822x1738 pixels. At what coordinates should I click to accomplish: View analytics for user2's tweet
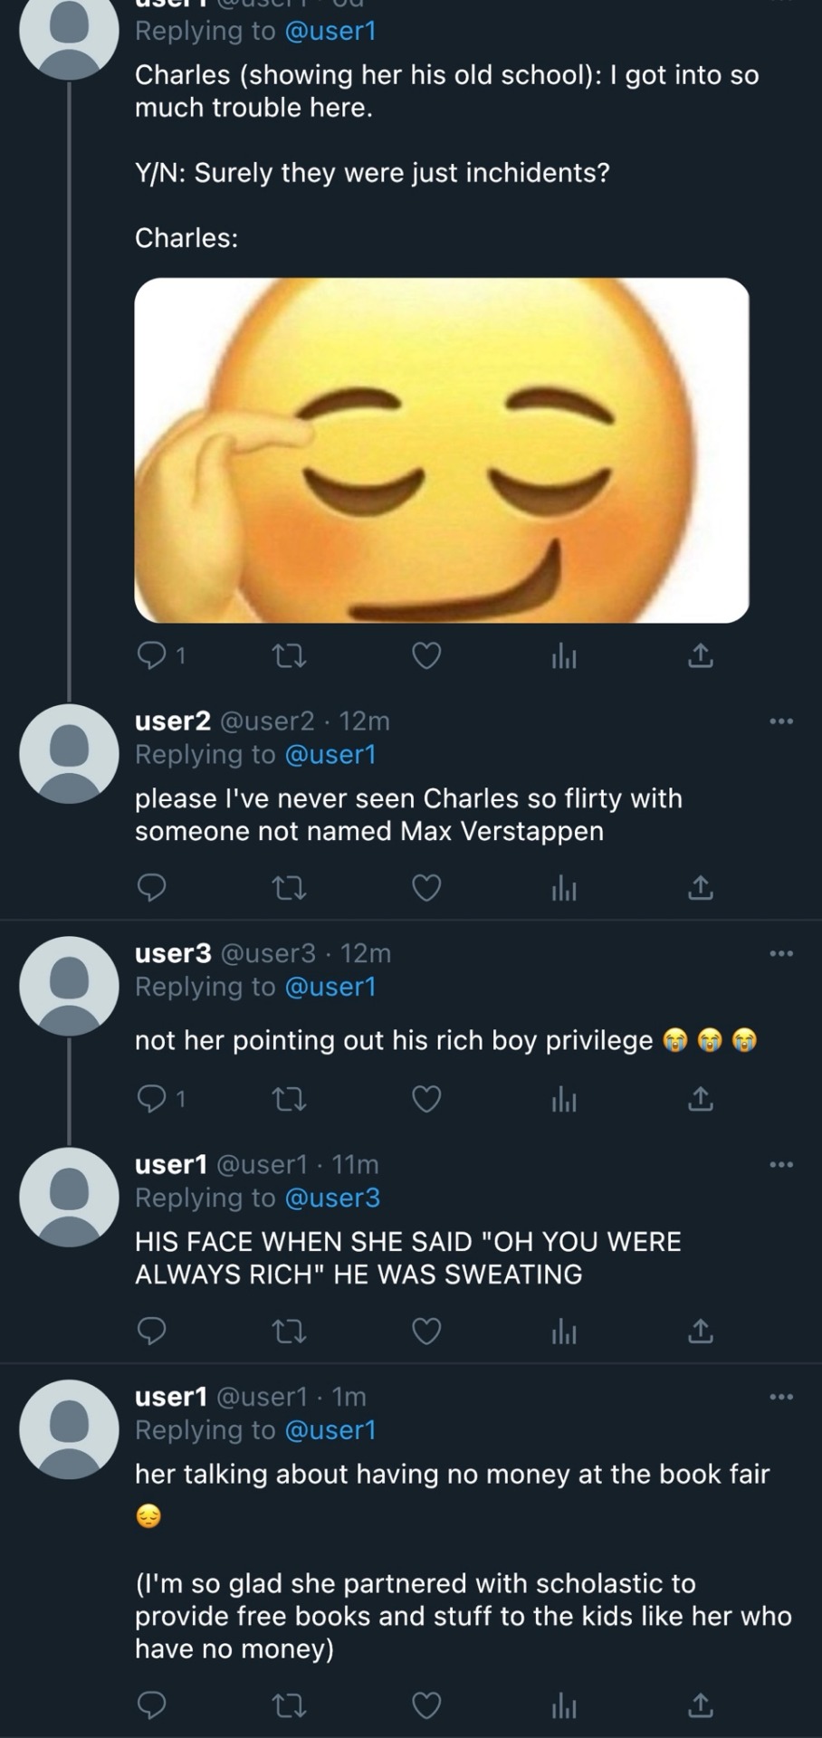[x=564, y=889]
